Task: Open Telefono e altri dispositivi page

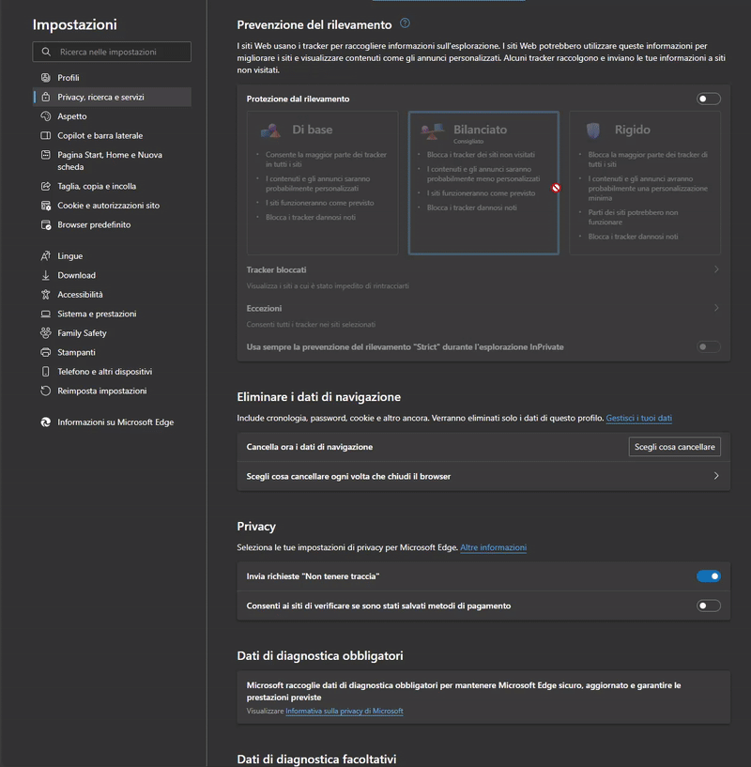Action: tap(112, 371)
